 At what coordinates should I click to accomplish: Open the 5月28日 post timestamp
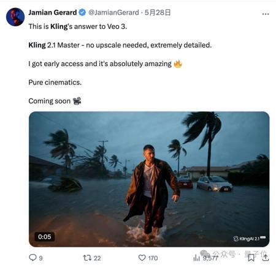coord(158,12)
